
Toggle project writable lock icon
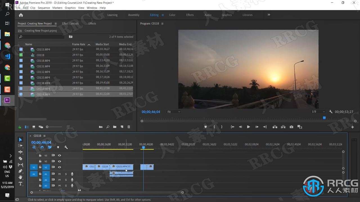20,127
